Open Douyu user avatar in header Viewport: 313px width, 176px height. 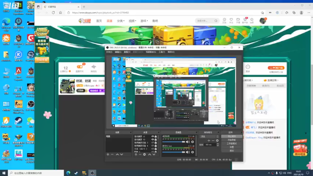click(x=263, y=21)
